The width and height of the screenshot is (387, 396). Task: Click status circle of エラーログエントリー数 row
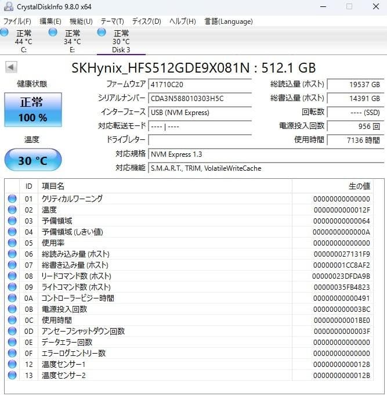[x=12, y=353]
